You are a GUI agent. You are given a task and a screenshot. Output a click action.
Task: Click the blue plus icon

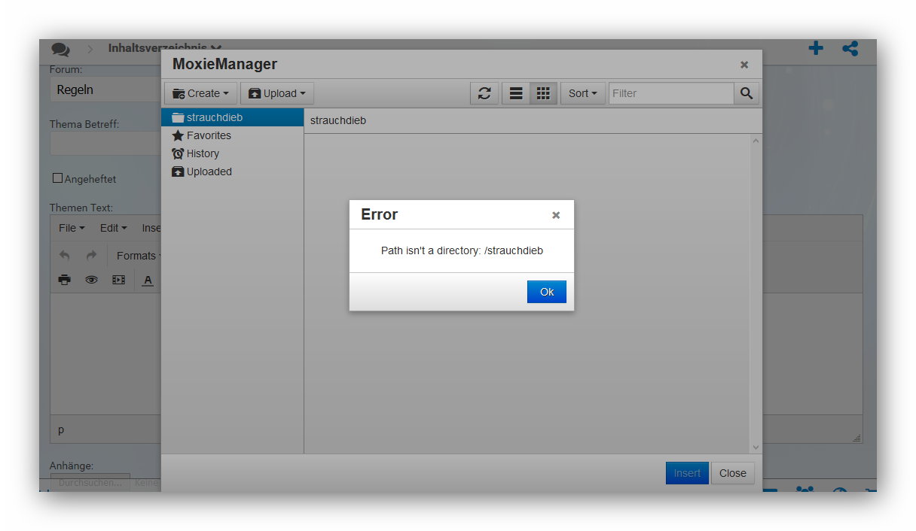(x=816, y=49)
